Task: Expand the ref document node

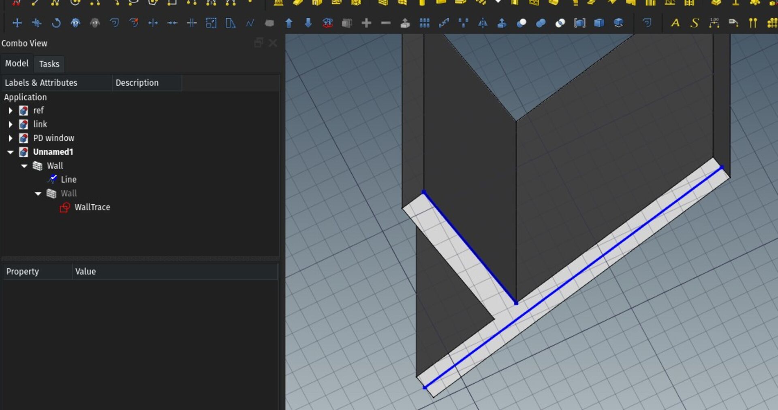Action: pyautogui.click(x=11, y=110)
